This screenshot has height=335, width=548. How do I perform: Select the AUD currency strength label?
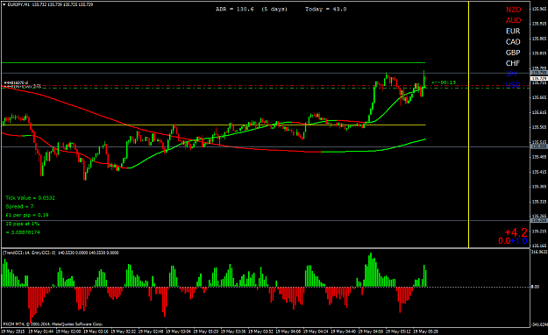[514, 20]
